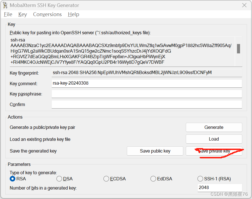The image size is (252, 199).
Task: Click the 'Save the generated key' label
Action: pos(33,151)
